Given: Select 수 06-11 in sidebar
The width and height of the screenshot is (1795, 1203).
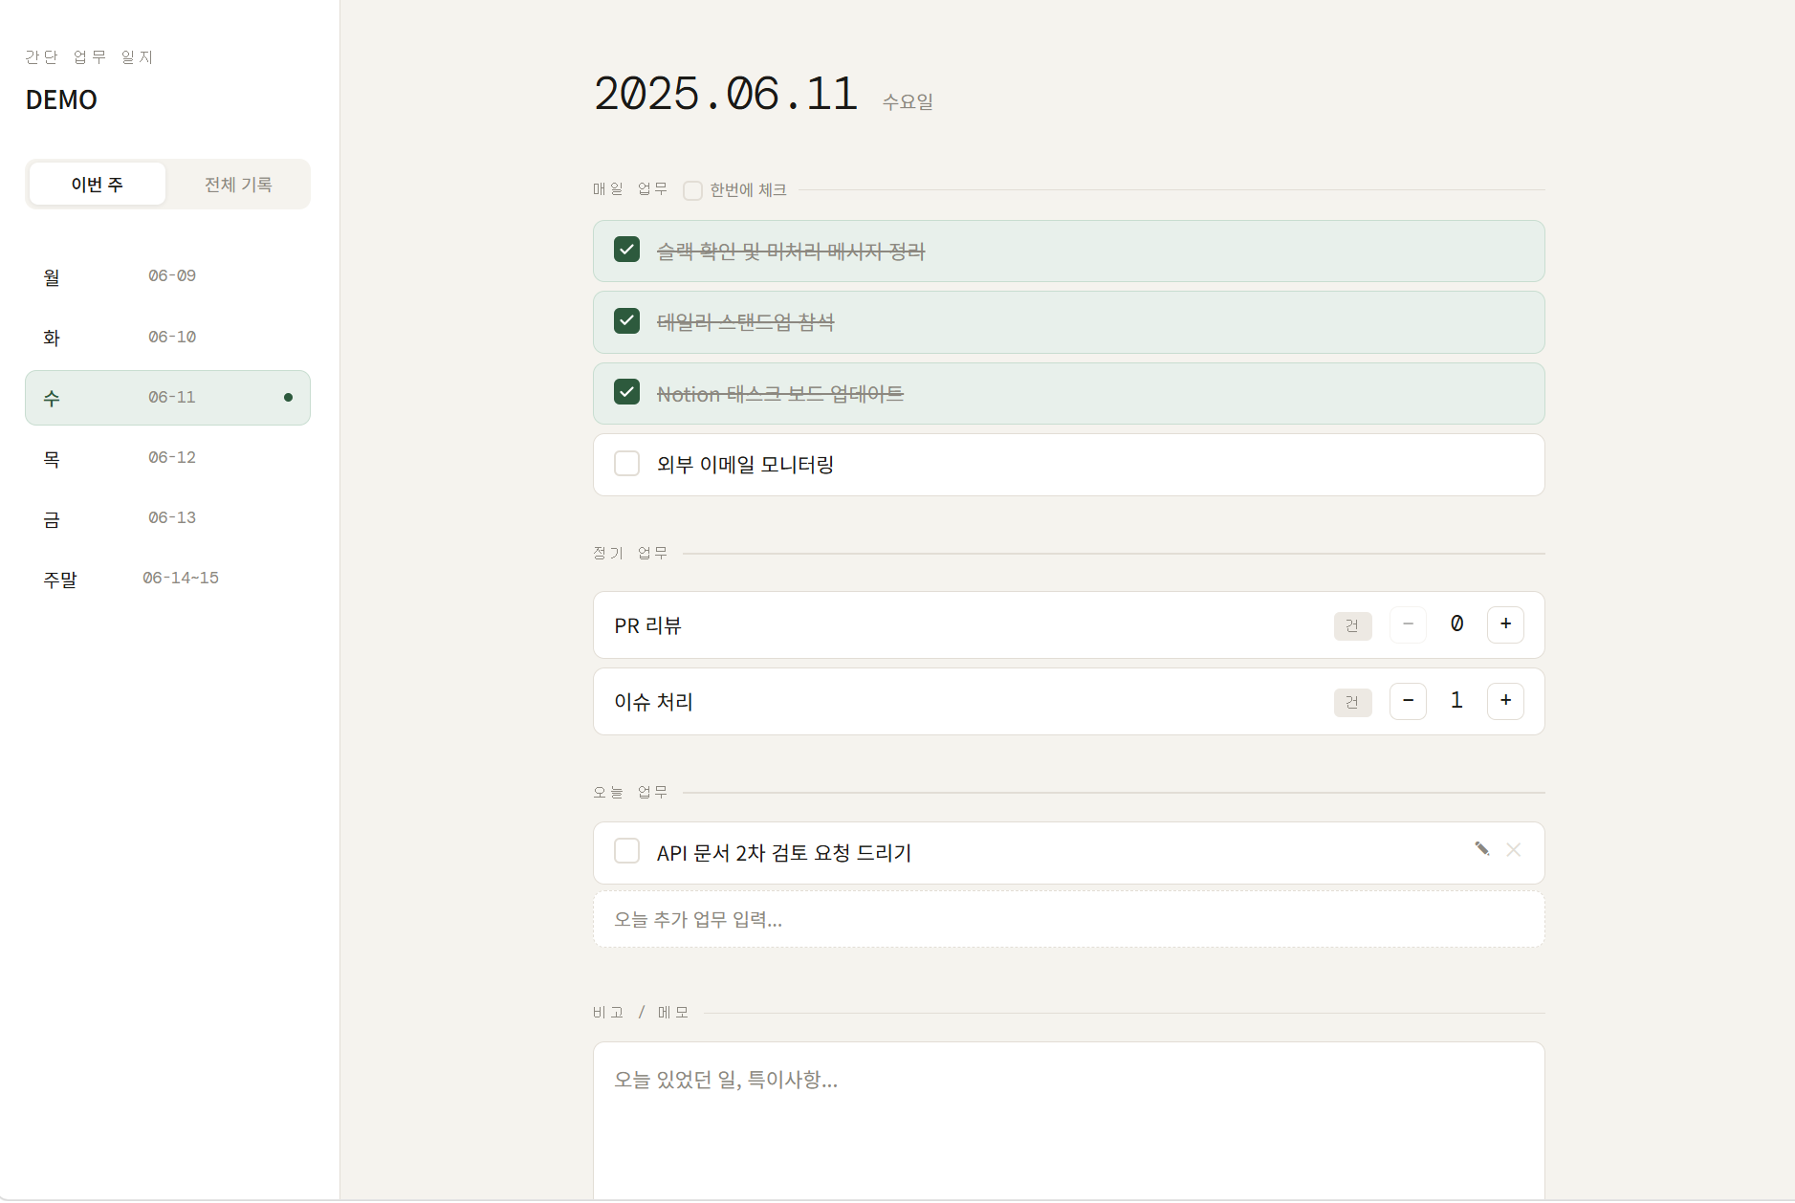Looking at the screenshot, I should [x=167, y=398].
